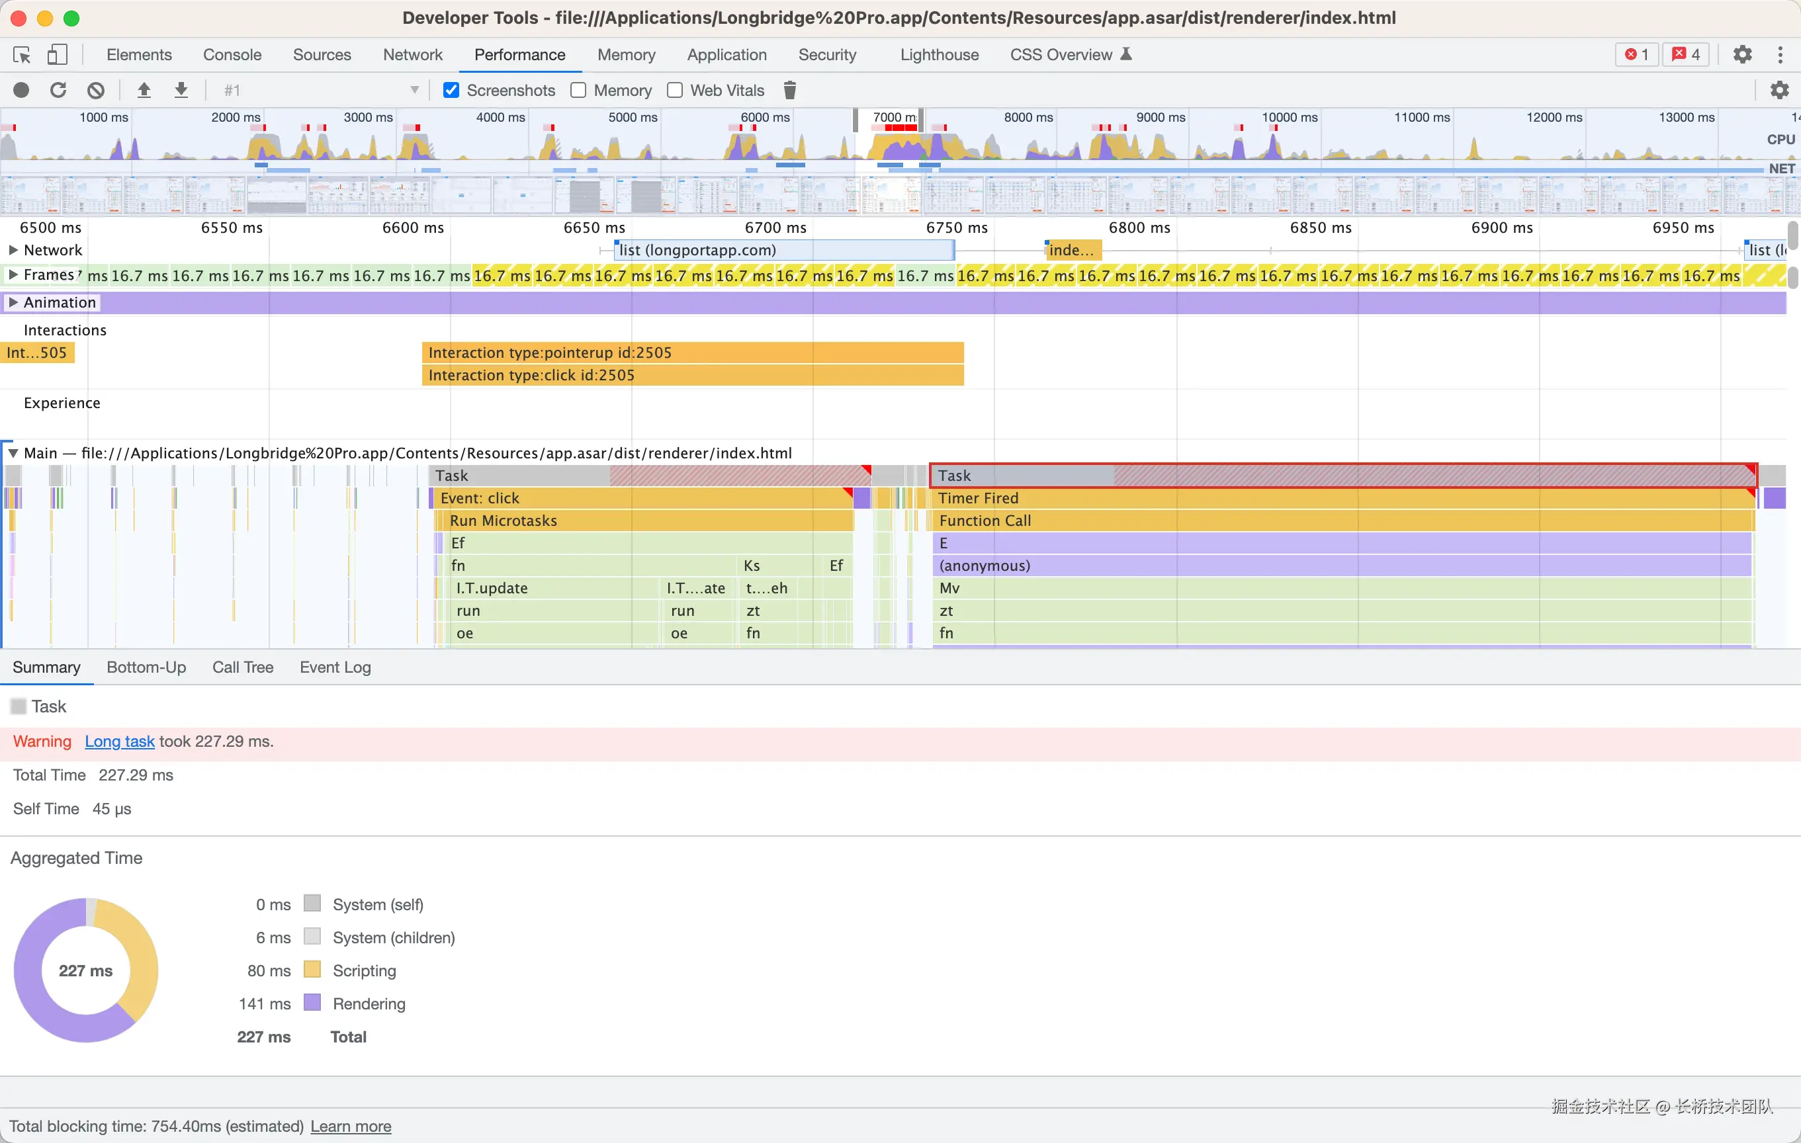1801x1143 pixels.
Task: Open the Lighthouse panel tab
Action: 939,55
